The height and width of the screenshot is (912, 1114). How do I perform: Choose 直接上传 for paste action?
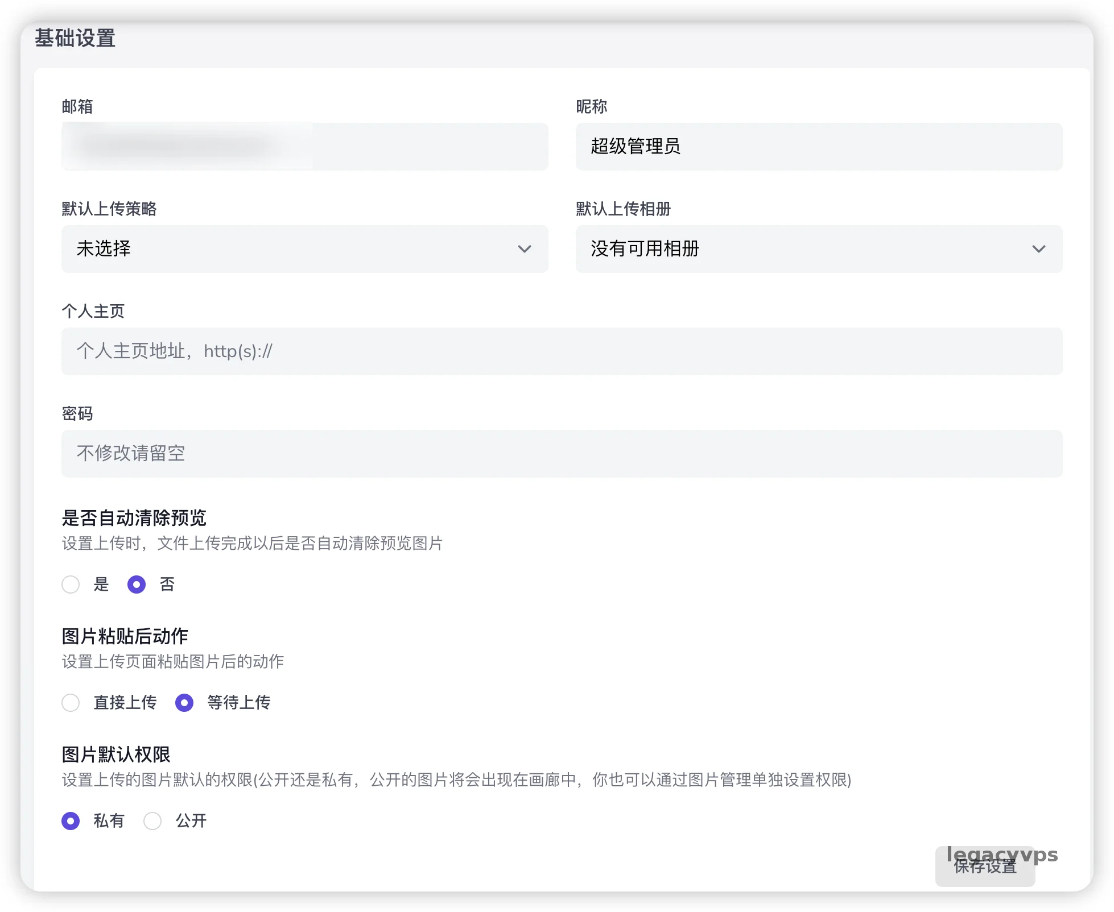coord(71,703)
